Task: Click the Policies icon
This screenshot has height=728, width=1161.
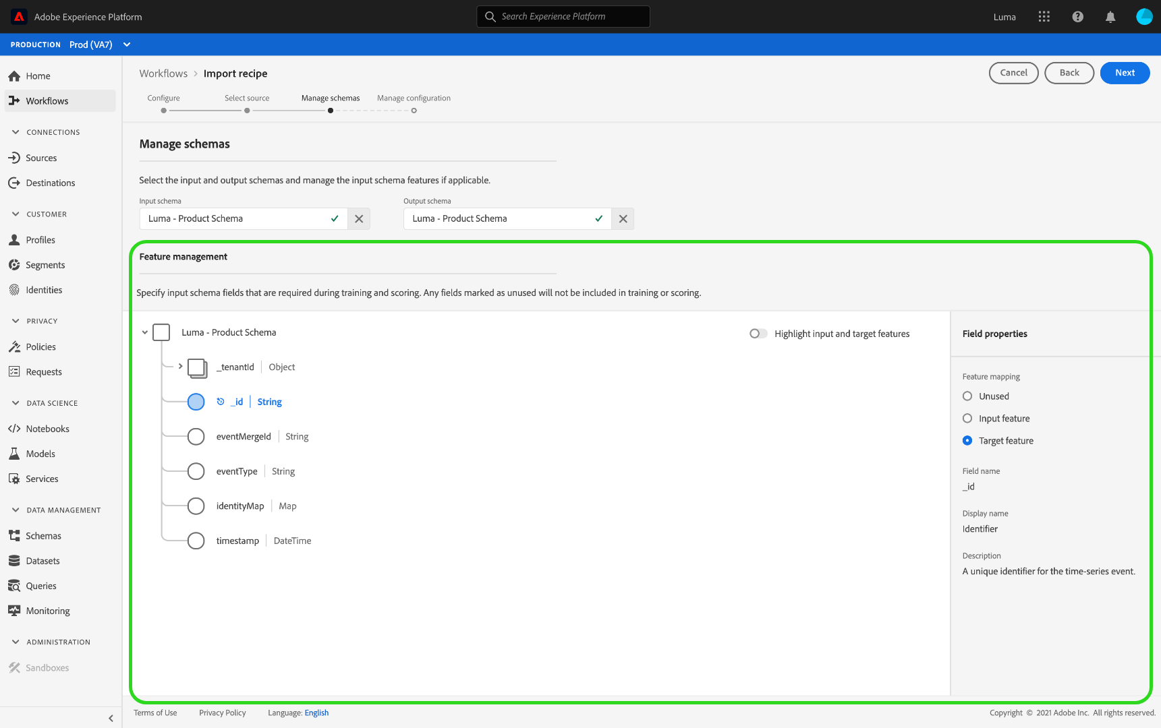Action: pos(14,347)
